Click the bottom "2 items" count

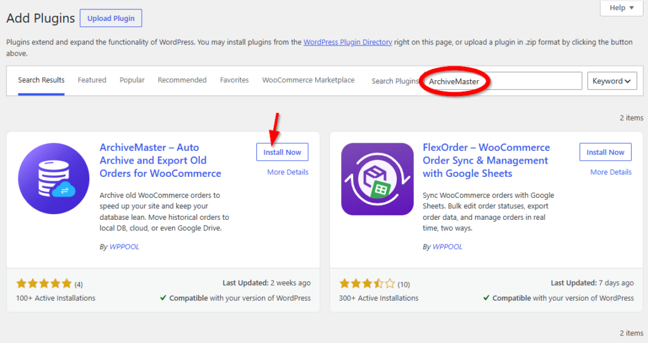point(631,333)
